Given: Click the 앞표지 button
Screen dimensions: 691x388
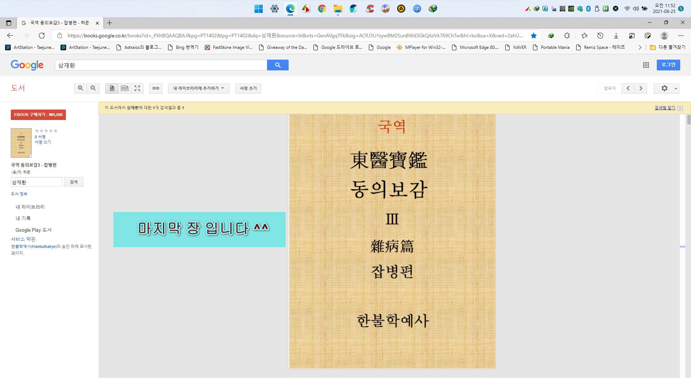Looking at the screenshot, I should (x=610, y=88).
